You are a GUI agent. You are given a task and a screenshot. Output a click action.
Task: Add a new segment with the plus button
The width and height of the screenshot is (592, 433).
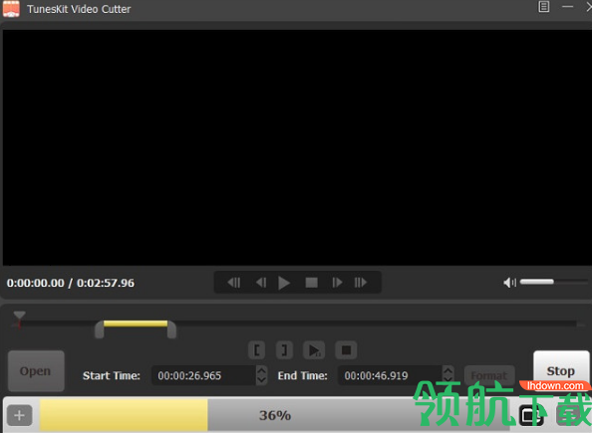click(x=19, y=416)
